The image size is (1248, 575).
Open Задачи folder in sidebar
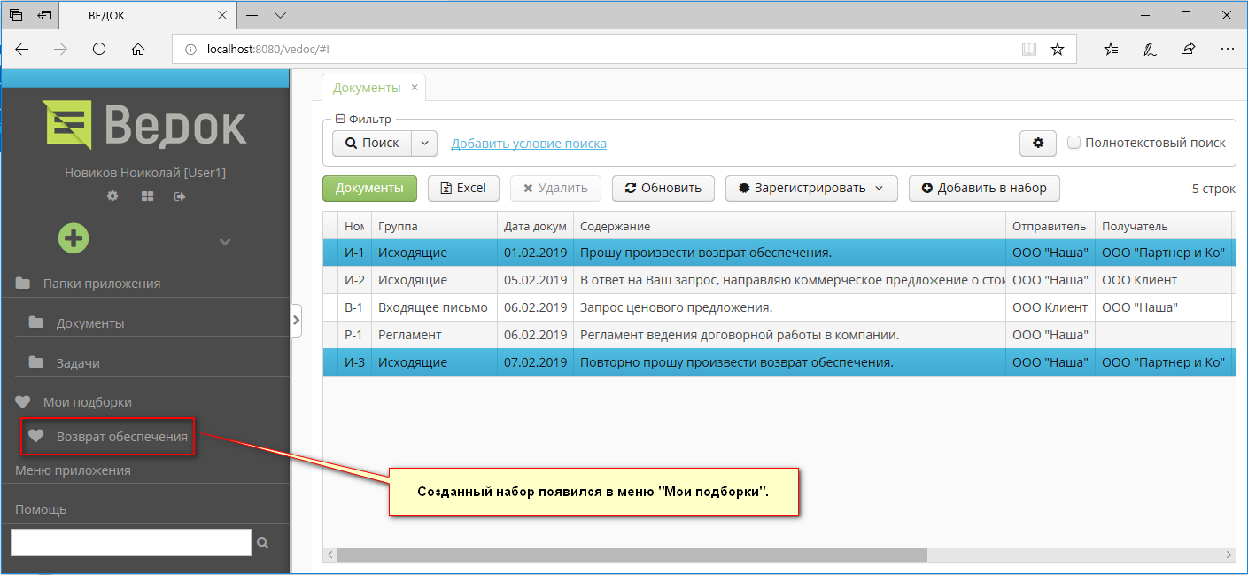[x=78, y=363]
